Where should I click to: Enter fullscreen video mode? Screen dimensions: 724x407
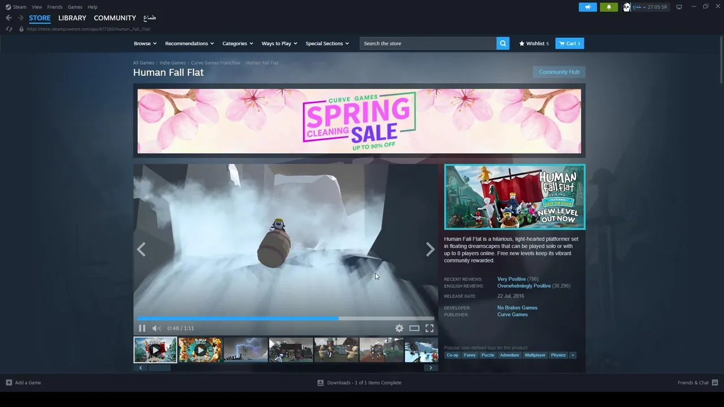click(x=429, y=328)
